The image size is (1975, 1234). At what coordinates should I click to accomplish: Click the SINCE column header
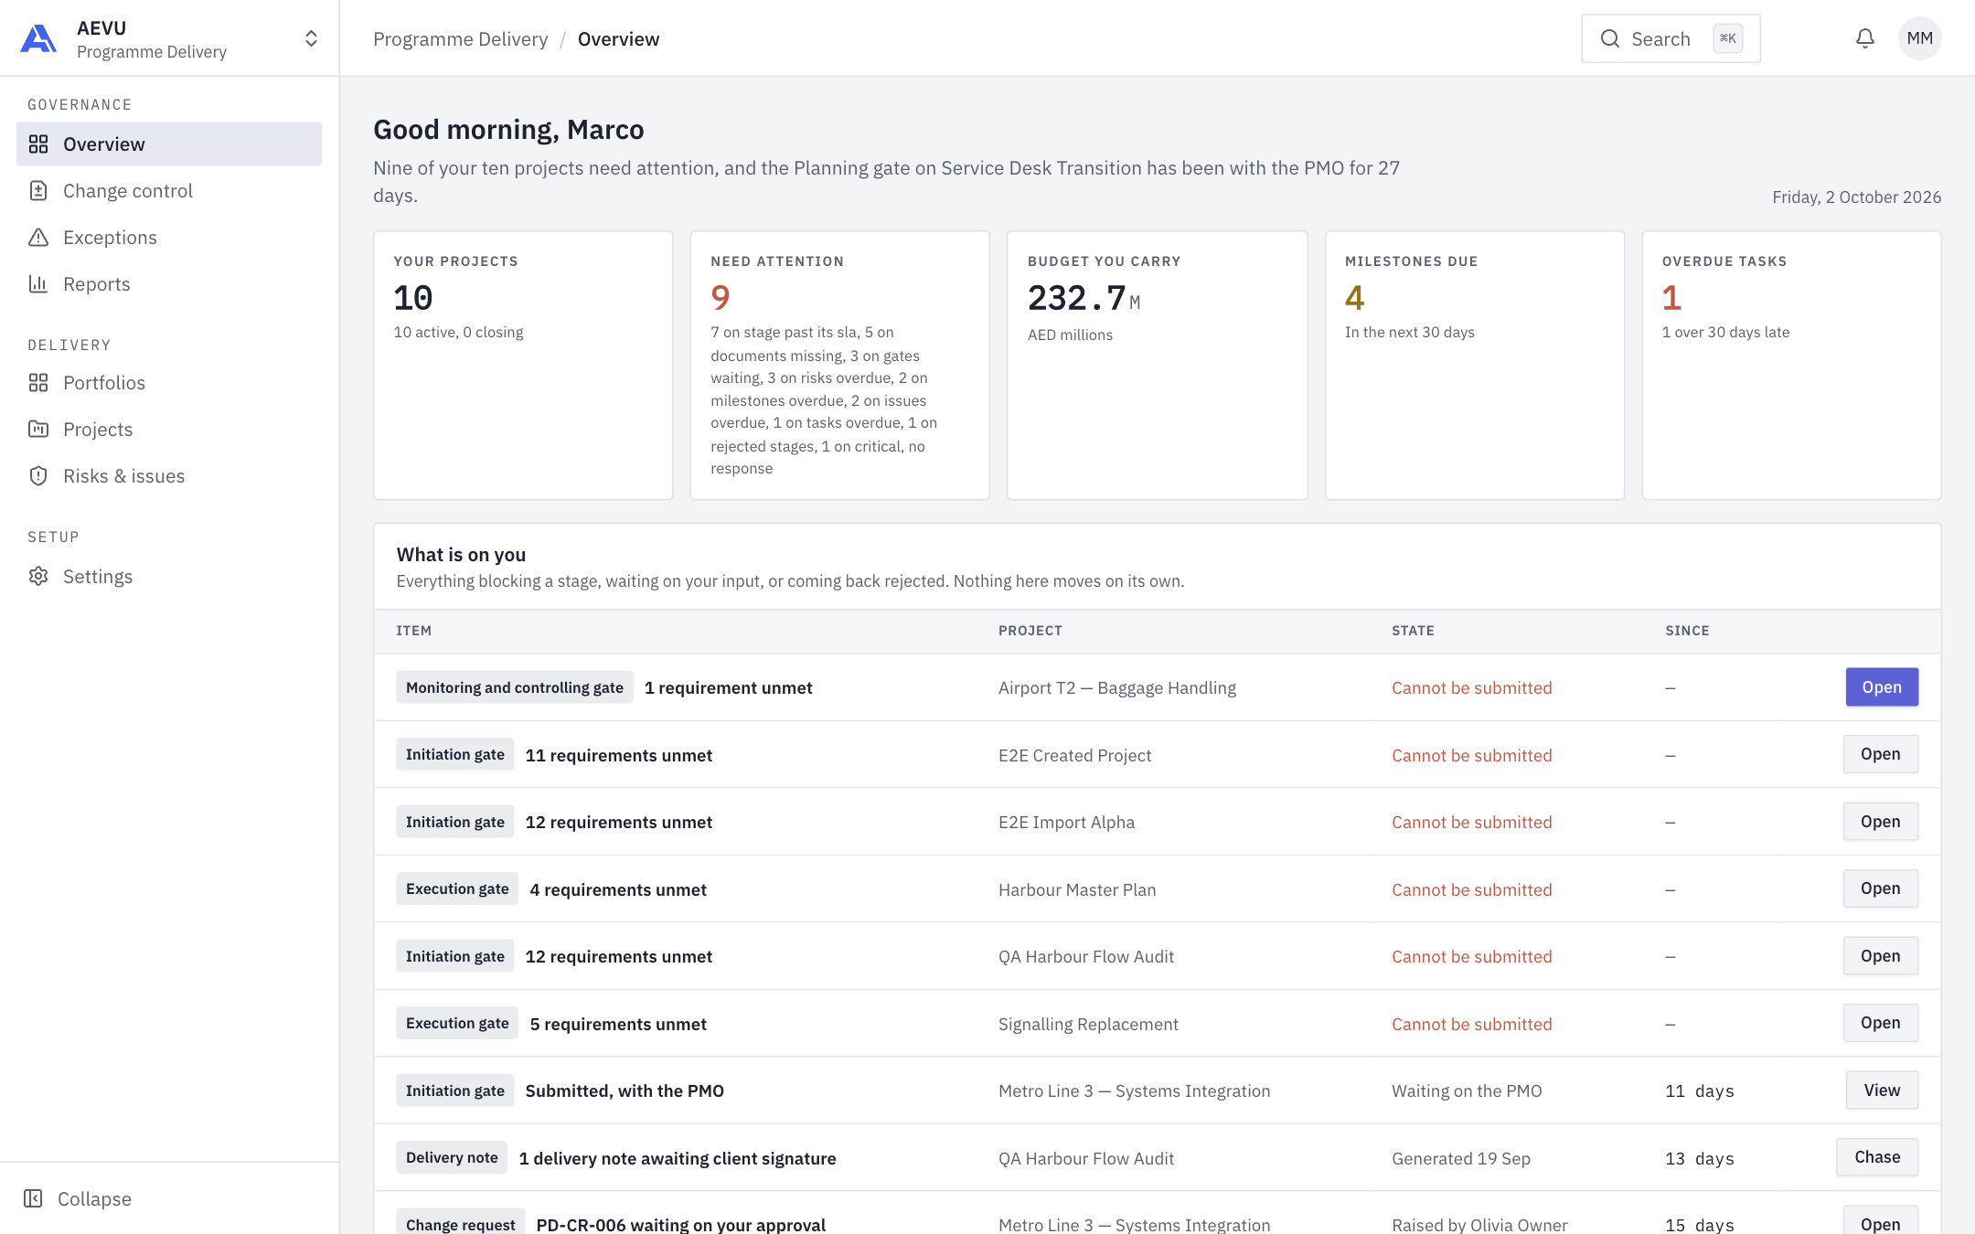coord(1687,631)
